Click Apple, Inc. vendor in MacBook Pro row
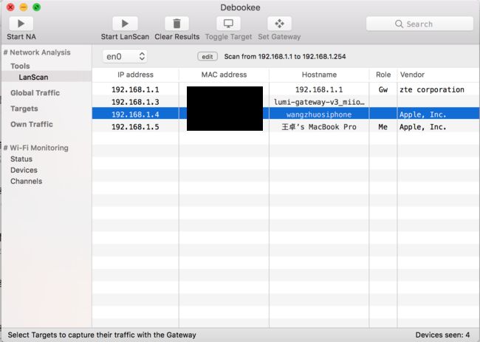Viewport: 480px width, 342px height. 422,127
